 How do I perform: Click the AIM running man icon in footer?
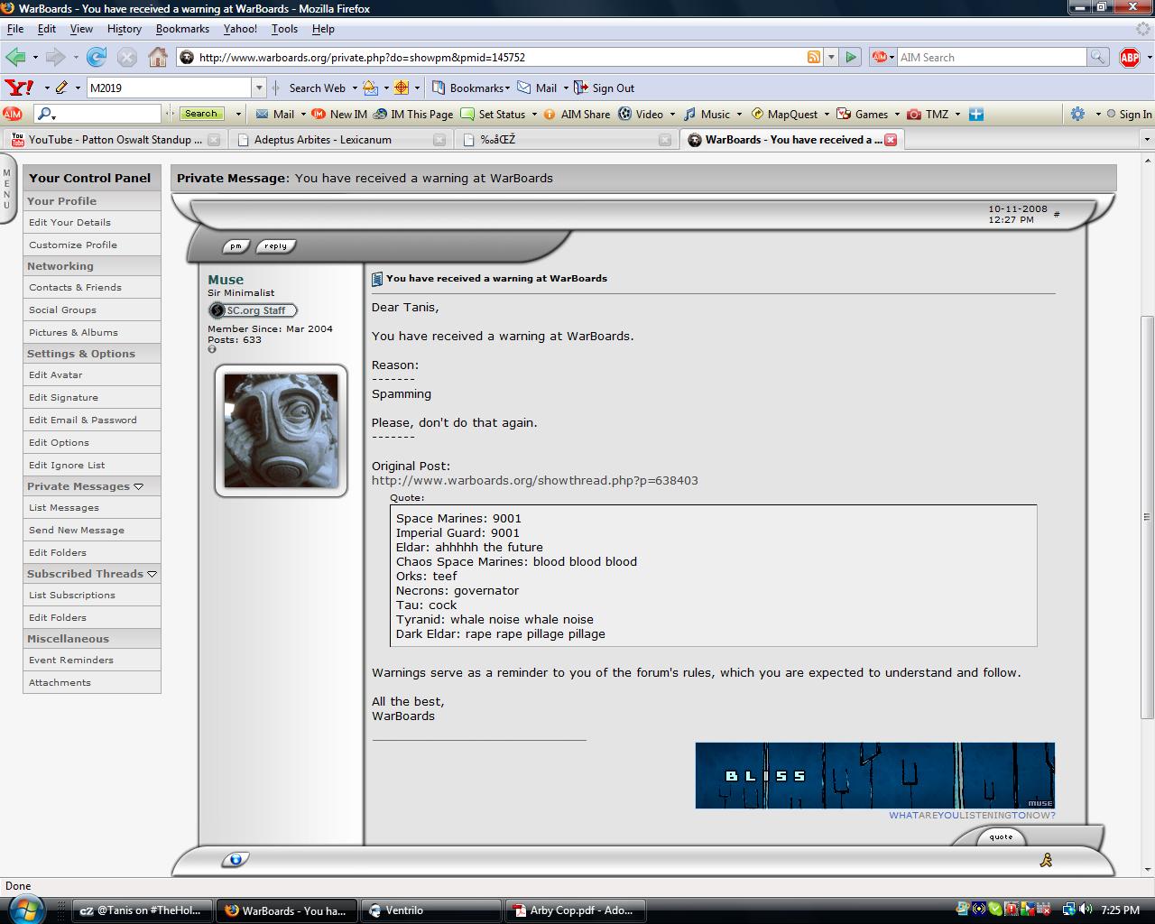[x=1046, y=860]
